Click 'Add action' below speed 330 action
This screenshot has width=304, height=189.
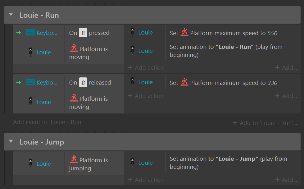coord(146,96)
